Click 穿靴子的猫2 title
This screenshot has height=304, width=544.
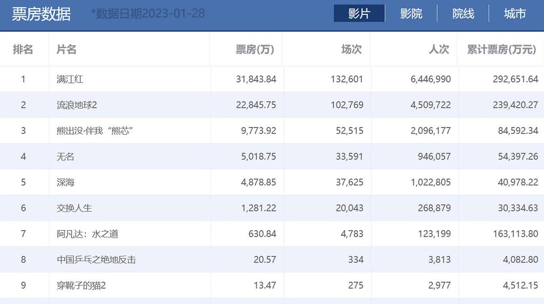point(81,286)
